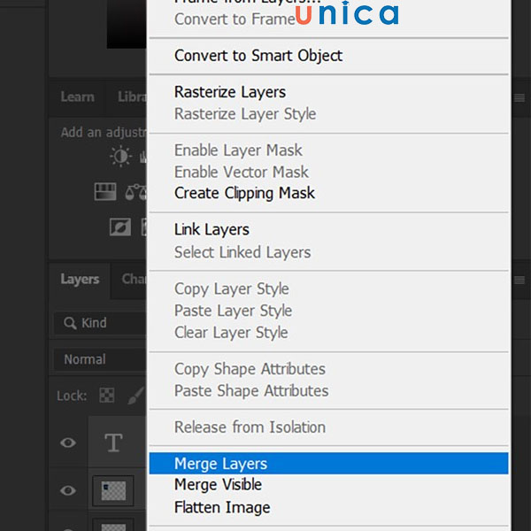Toggle visibility of second layer
The image size is (531, 531).
tap(68, 490)
